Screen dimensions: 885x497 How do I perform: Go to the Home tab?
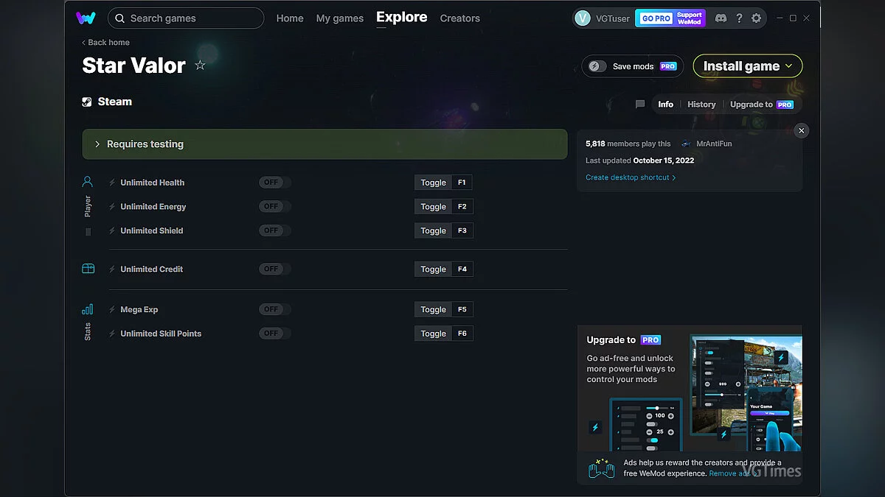tap(290, 18)
